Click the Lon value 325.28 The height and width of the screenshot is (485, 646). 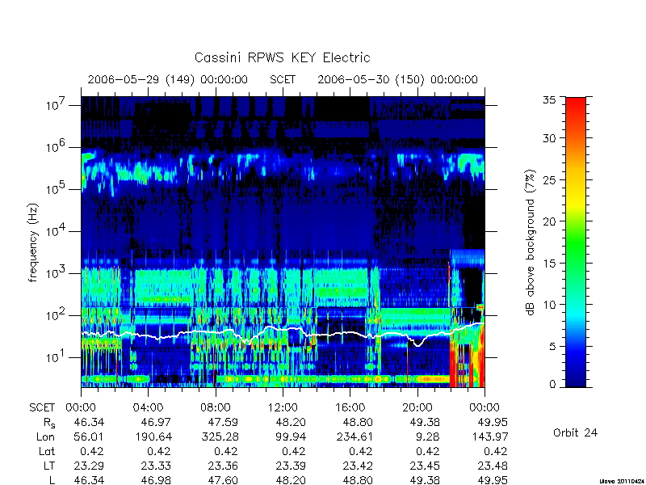point(220,436)
